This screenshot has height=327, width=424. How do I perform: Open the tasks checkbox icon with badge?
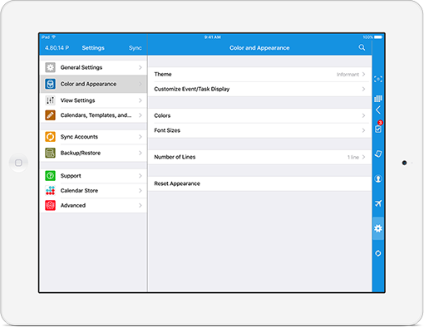pos(378,127)
